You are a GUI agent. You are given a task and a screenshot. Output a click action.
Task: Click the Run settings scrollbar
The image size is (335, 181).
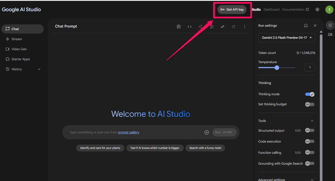[x=321, y=107]
